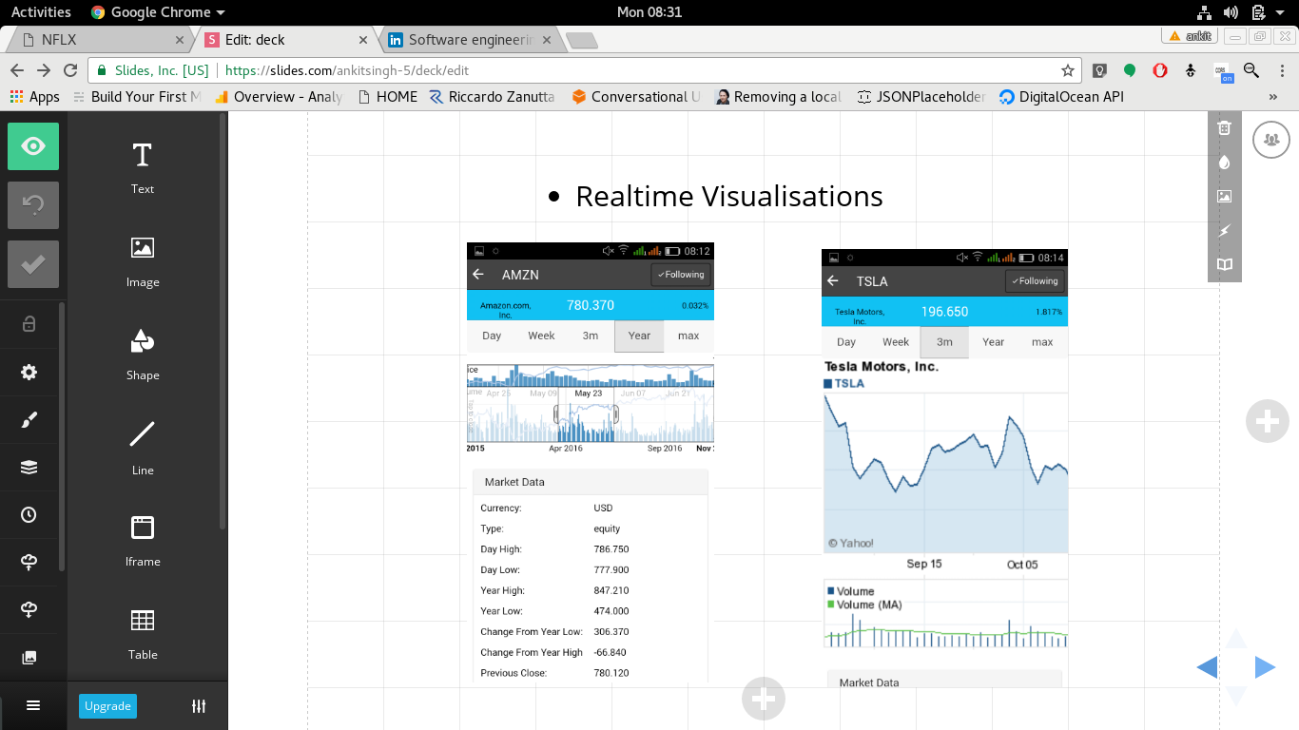Select the TSLA screenshot image
Viewport: 1299px width, 730px height.
point(945,468)
